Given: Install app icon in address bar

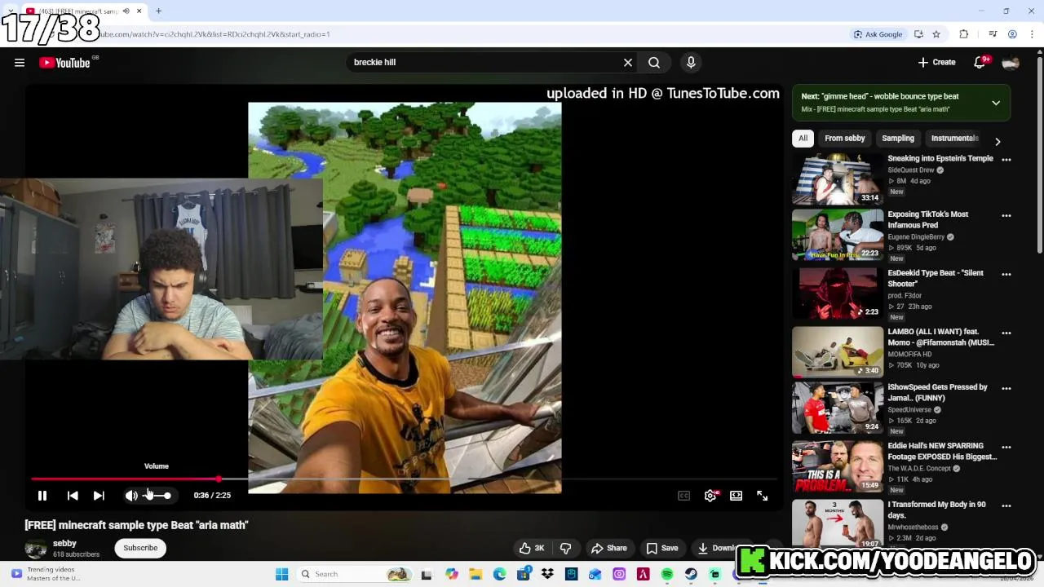Looking at the screenshot, I should click(x=918, y=34).
